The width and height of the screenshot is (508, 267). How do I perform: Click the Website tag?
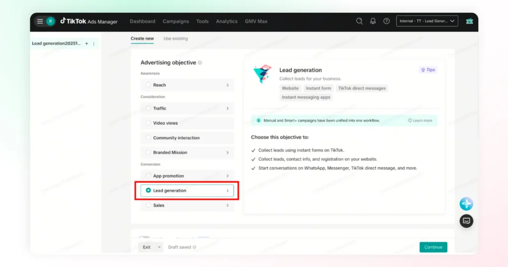(x=290, y=88)
